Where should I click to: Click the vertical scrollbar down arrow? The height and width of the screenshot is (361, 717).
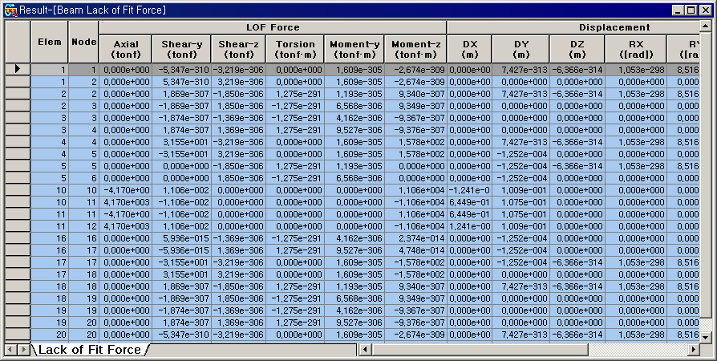[x=705, y=337]
